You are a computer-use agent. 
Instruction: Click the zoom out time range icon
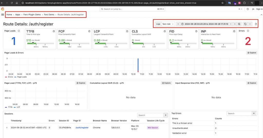[x=239, y=24]
